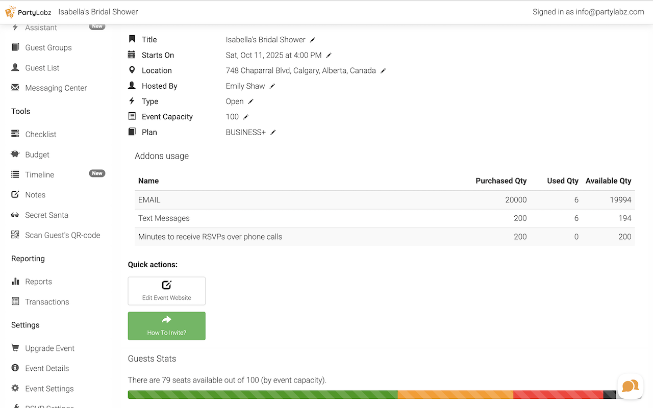Click the PartyLabz logo

29,12
